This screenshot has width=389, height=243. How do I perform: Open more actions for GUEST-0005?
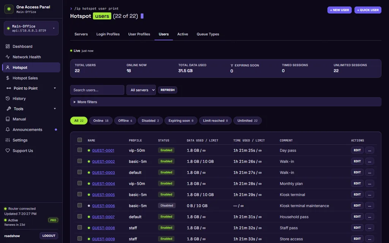(x=369, y=194)
